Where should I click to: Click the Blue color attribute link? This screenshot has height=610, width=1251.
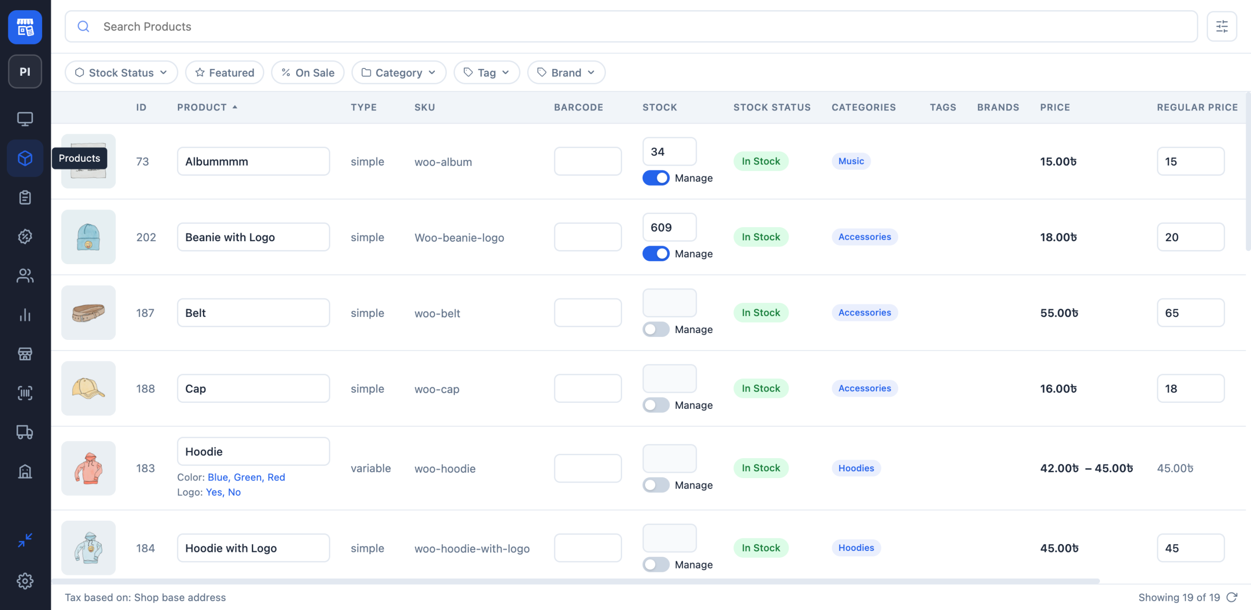(218, 477)
